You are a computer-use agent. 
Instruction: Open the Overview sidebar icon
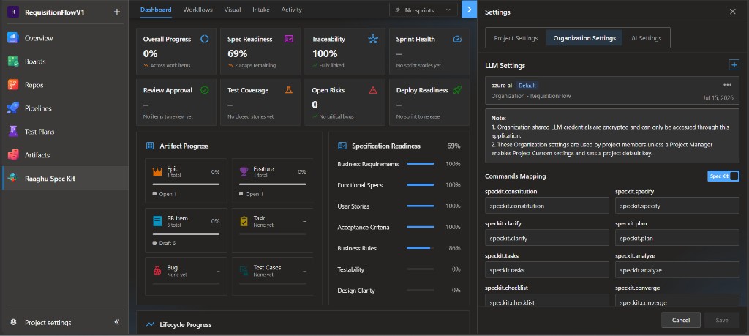(13, 38)
